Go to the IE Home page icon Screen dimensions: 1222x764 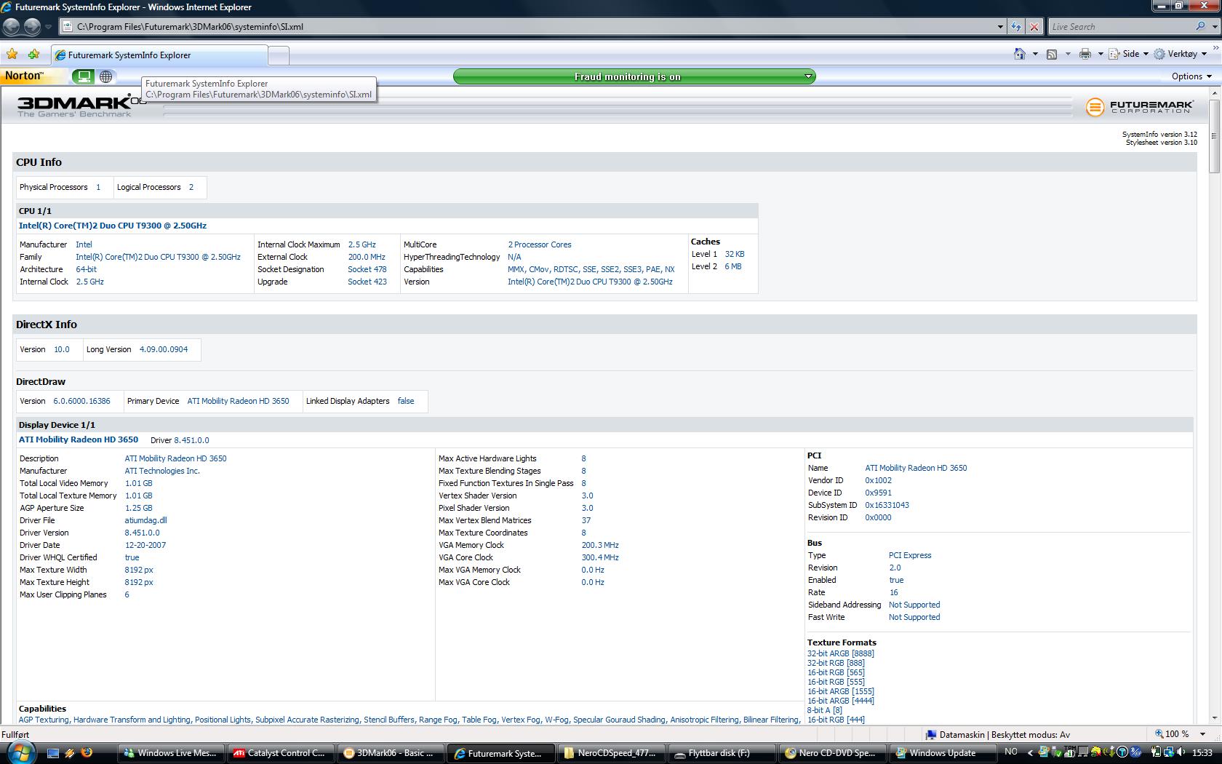[x=1020, y=54]
